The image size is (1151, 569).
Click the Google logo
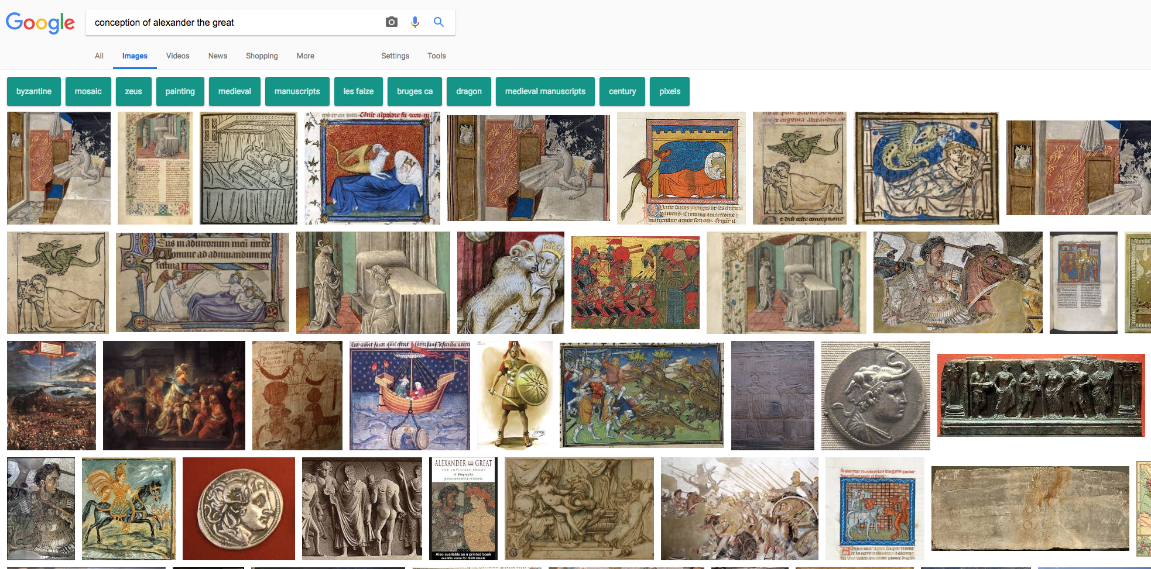40,23
